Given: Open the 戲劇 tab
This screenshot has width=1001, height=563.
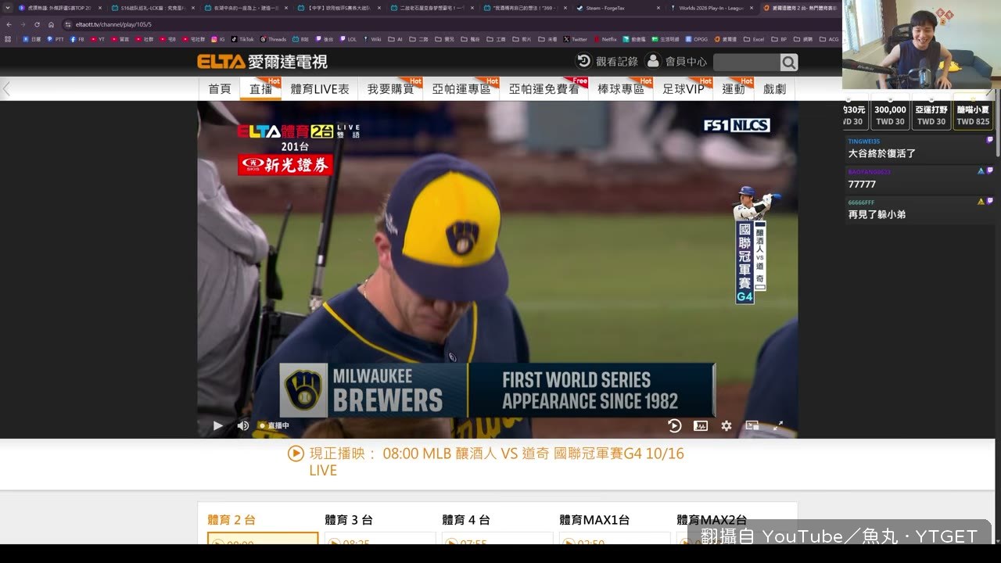Looking at the screenshot, I should point(774,89).
